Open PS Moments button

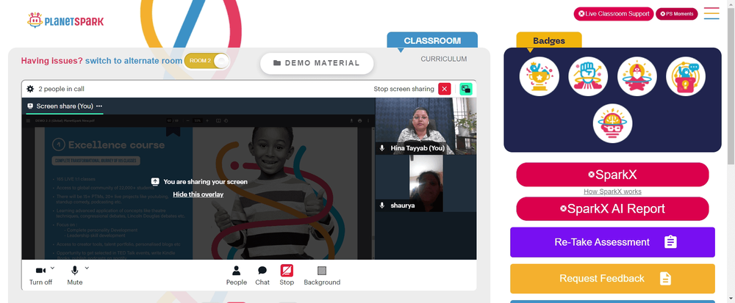pyautogui.click(x=676, y=14)
